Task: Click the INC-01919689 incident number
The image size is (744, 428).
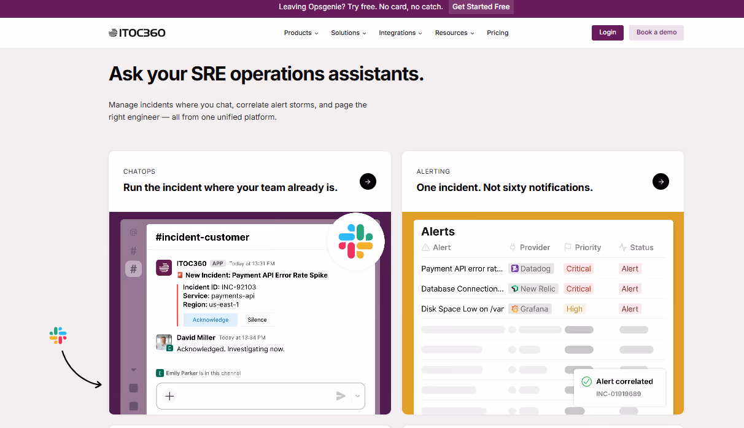Action: coord(619,394)
